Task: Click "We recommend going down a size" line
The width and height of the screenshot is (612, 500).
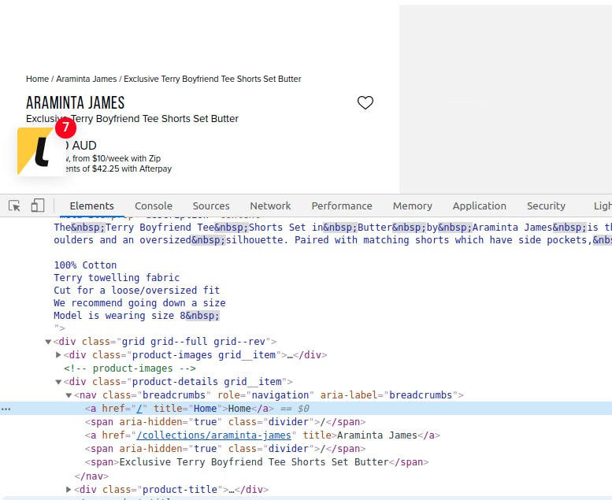Action: (139, 303)
